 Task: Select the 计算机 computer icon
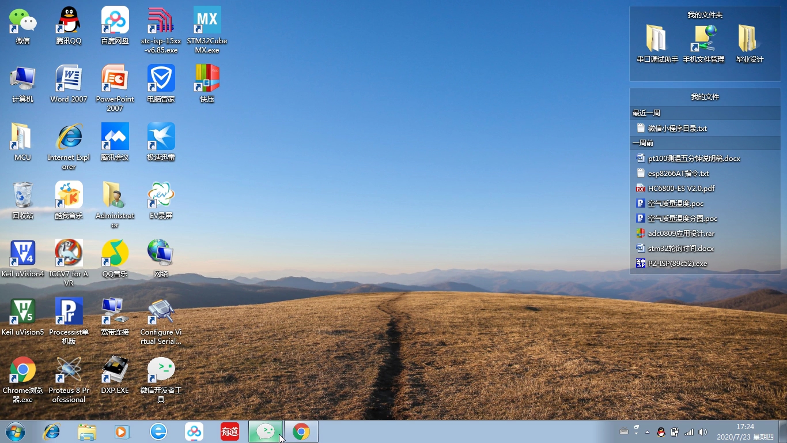pos(22,84)
